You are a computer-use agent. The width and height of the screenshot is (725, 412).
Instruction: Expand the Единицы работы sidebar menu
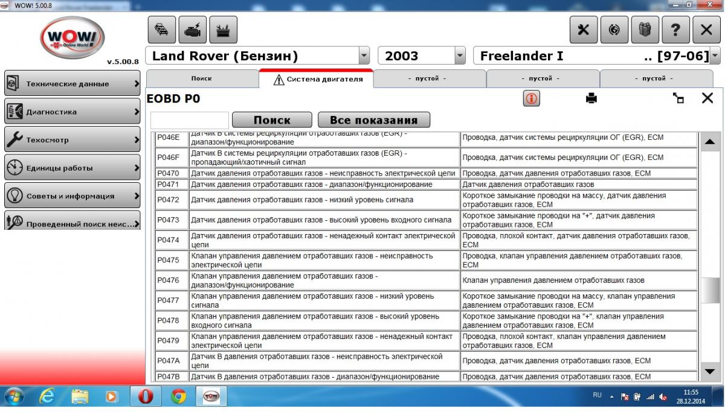72,168
